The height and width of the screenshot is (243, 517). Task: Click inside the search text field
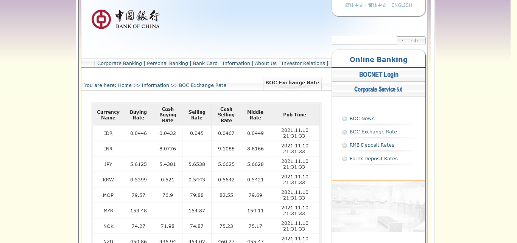point(364,40)
